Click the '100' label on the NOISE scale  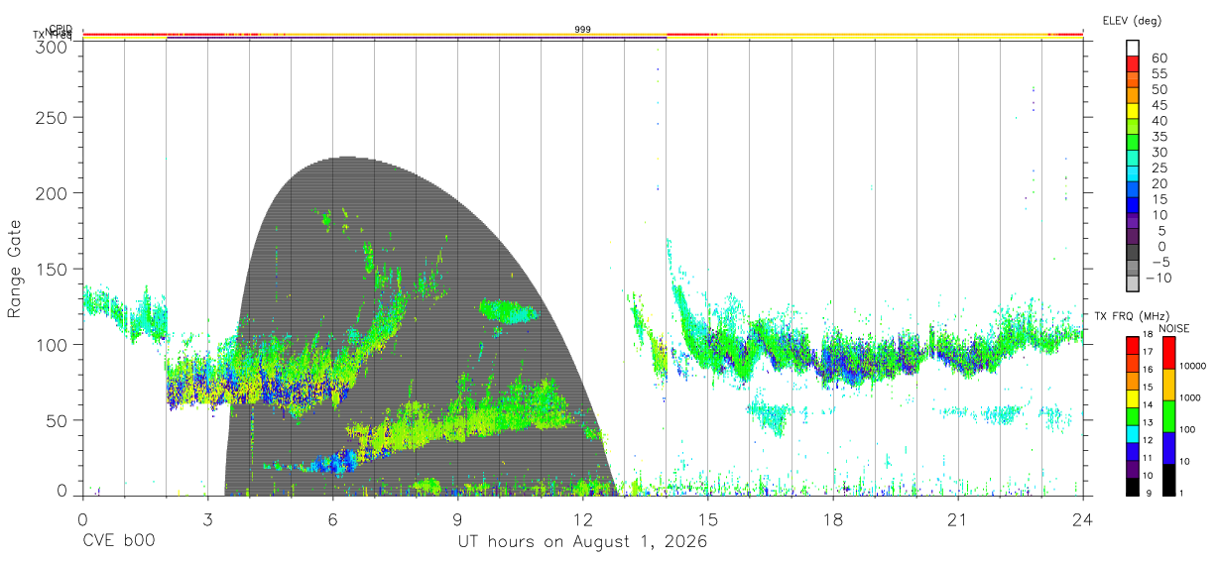click(1189, 429)
